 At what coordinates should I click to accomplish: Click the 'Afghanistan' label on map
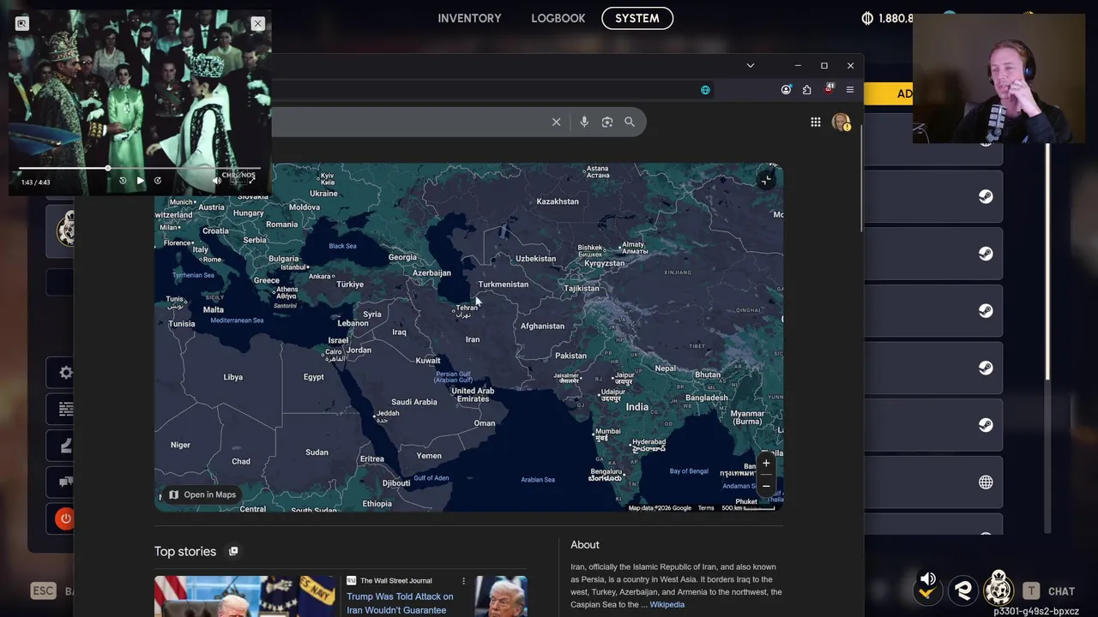point(542,326)
